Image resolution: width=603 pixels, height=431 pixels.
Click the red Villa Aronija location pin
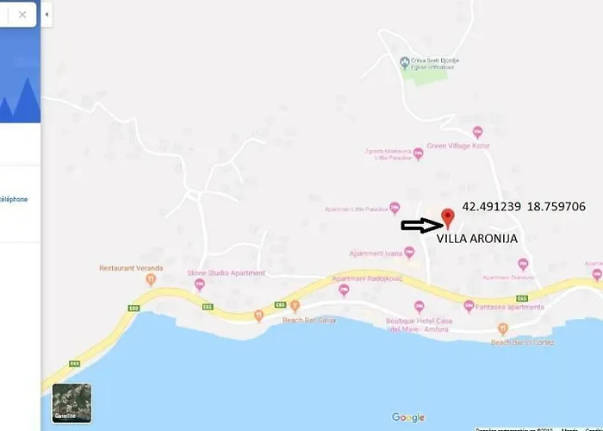448,219
